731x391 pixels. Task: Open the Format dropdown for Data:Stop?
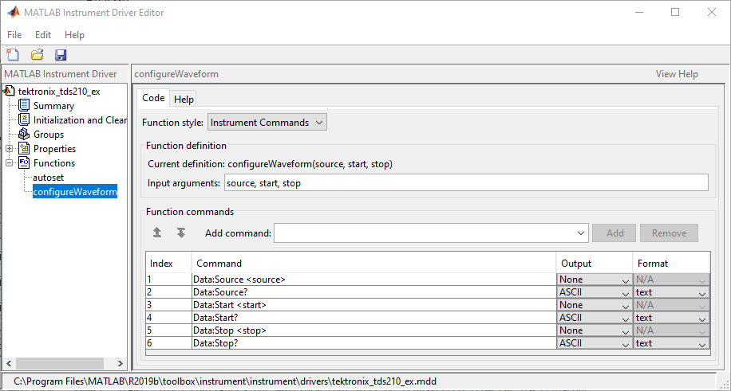tap(701, 343)
